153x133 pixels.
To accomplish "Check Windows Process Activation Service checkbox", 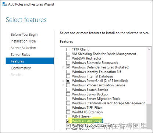I will coord(68,85).
